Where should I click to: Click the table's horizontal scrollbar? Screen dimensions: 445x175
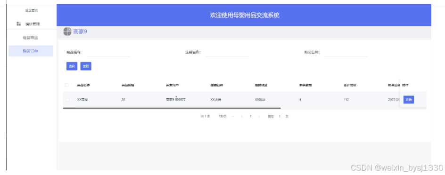point(172,108)
